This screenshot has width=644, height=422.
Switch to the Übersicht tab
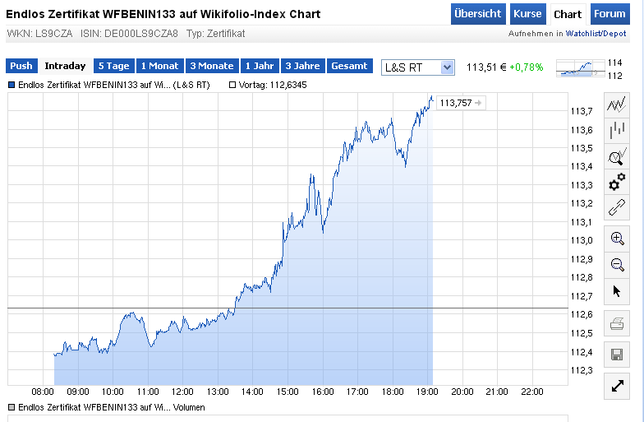tap(477, 14)
